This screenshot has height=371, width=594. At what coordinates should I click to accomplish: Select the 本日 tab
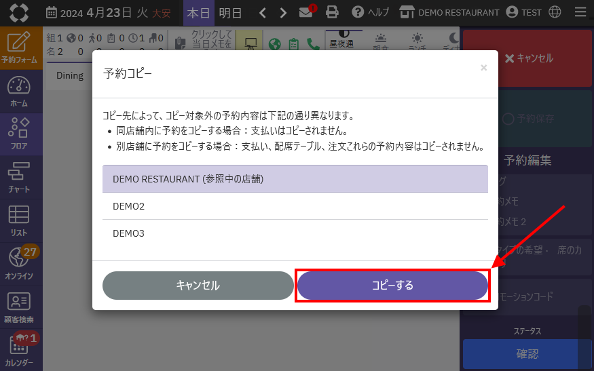click(199, 12)
